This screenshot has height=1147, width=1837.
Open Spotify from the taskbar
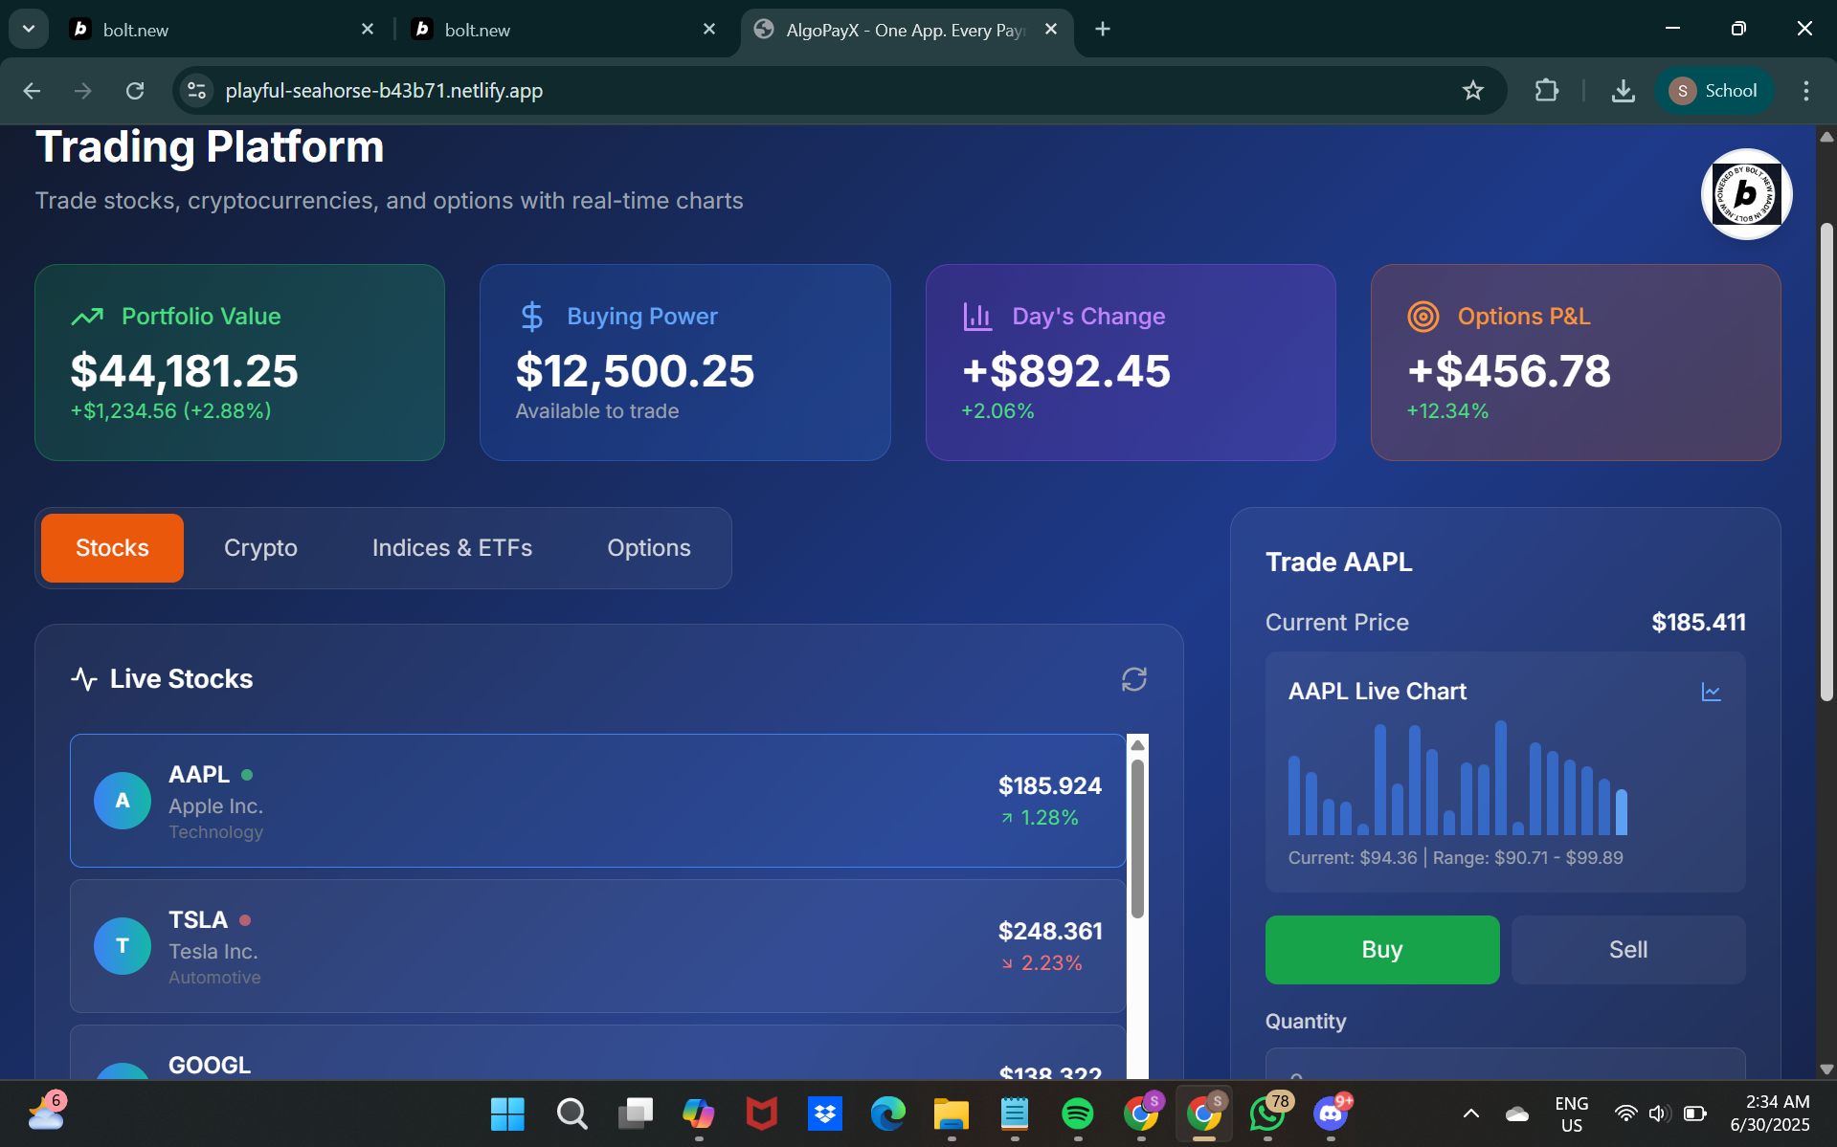point(1077,1114)
